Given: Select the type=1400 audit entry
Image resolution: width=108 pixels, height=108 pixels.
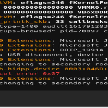Looking at the screenshot, I should pos(19,26).
